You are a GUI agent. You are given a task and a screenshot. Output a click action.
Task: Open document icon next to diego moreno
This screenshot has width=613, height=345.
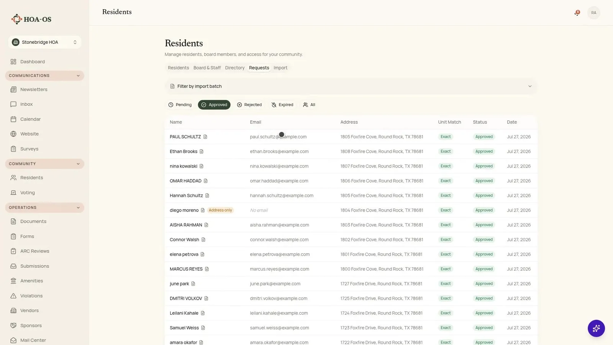tap(203, 210)
